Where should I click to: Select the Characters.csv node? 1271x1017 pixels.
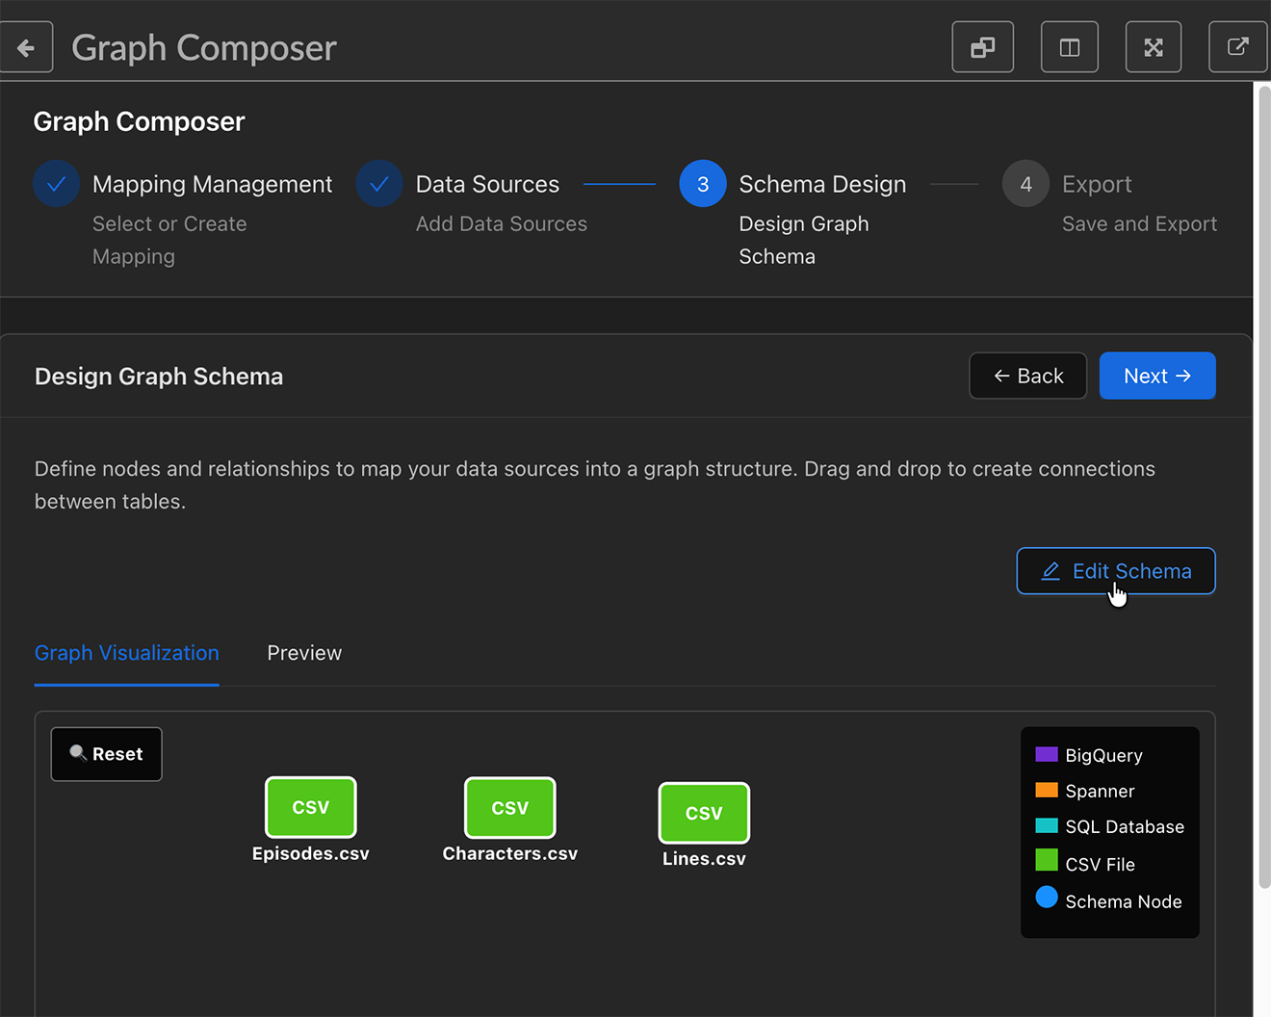[x=509, y=808]
